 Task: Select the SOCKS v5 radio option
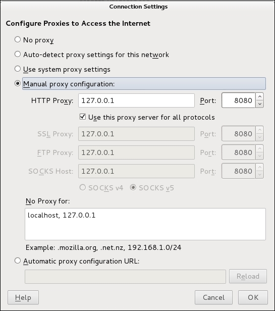[x=133, y=187]
